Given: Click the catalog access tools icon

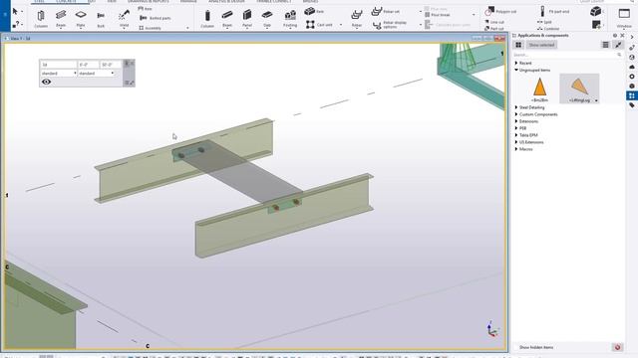Looking at the screenshot, I should point(618,45).
